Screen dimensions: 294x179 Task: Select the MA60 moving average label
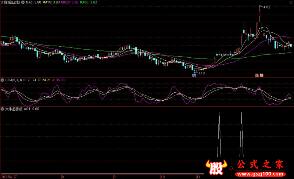point(88,2)
